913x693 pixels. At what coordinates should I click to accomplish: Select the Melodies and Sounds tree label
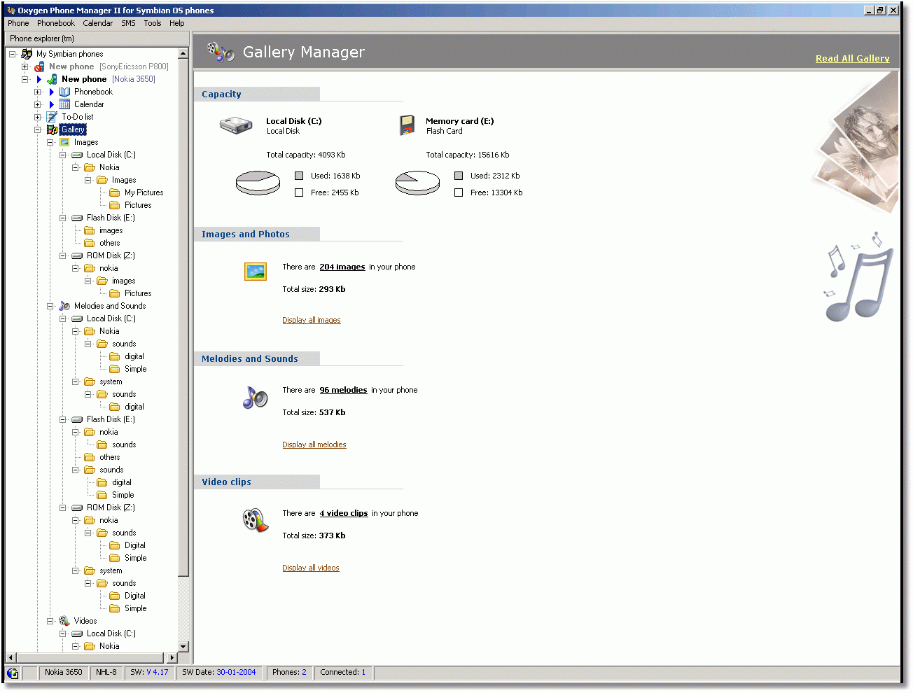tap(110, 306)
